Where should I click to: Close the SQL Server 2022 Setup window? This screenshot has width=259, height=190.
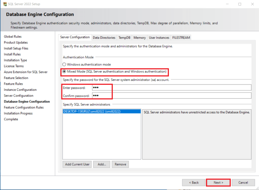pyautogui.click(x=252, y=4)
